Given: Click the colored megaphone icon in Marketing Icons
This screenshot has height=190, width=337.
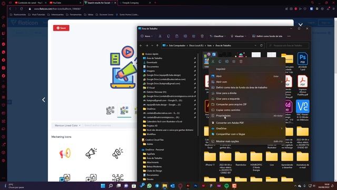Looking at the screenshot, I should (65, 153).
